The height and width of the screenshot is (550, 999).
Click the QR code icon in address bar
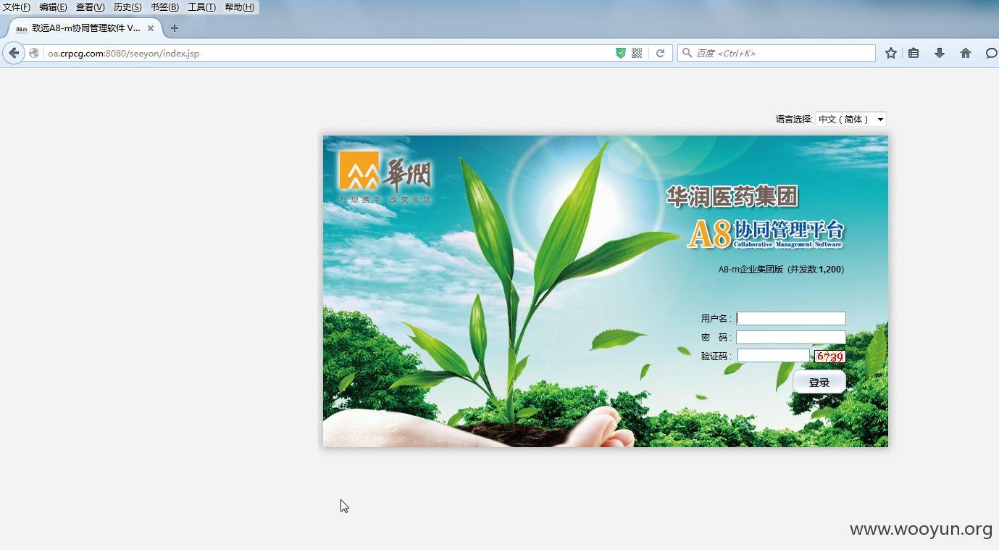click(x=637, y=53)
